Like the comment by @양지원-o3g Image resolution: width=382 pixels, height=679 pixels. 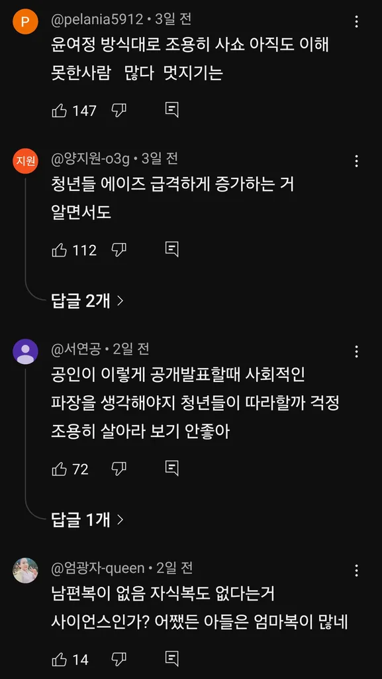tap(59, 250)
